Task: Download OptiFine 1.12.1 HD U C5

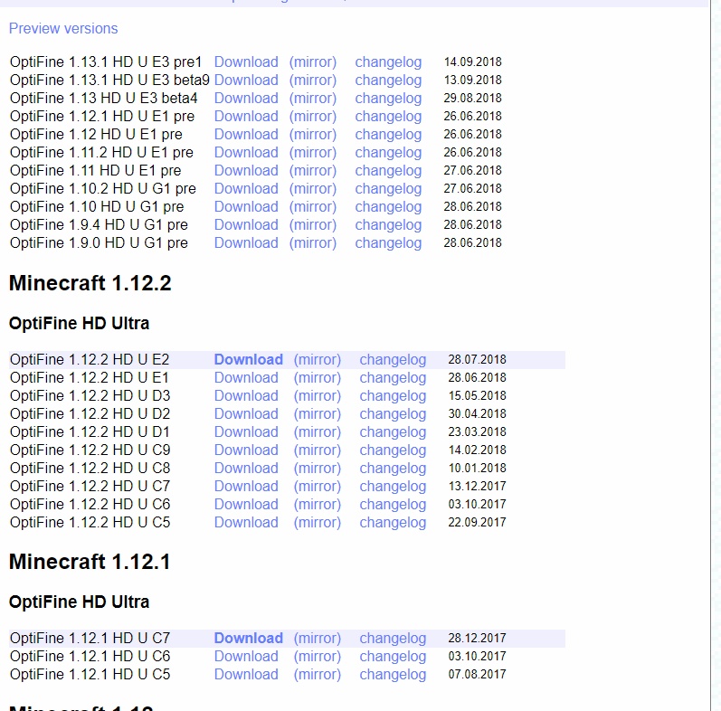Action: (x=246, y=674)
